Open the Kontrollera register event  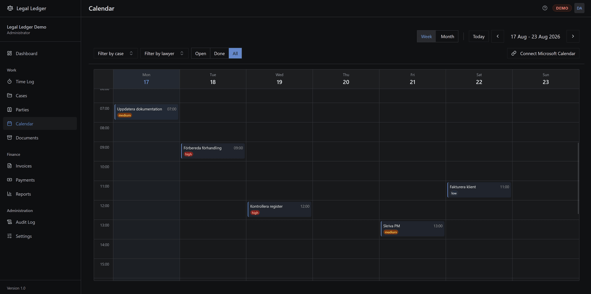click(x=279, y=209)
